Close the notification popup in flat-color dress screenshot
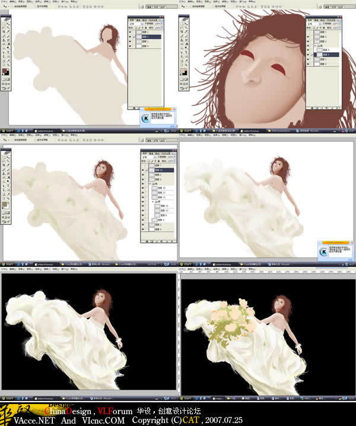Image resolution: width=356 pixels, height=426 pixels. click(x=174, y=109)
